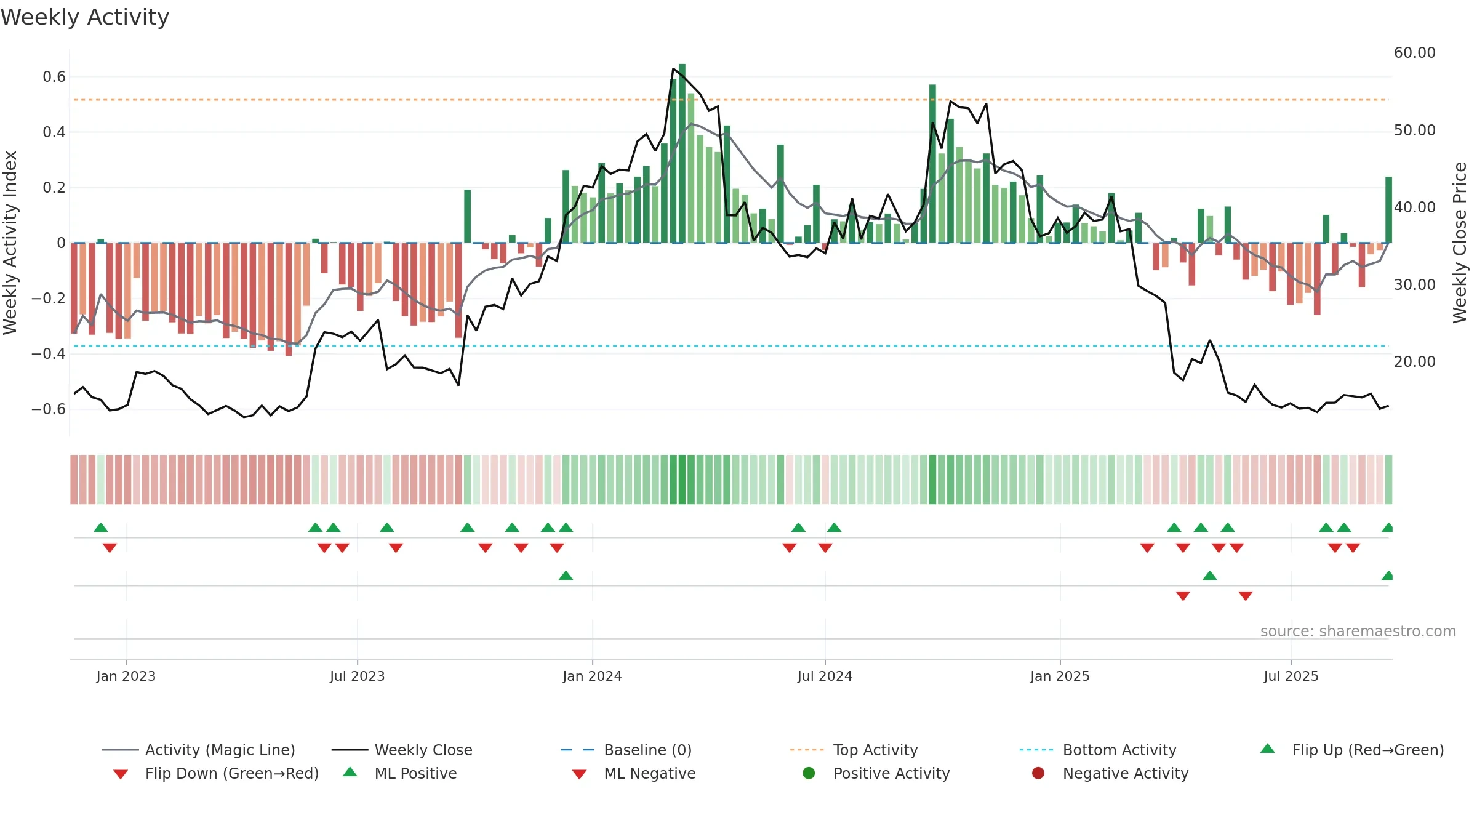1477x831 pixels.
Task: Toggle Flip Down (Green→Red) legend entry
Action: [216, 773]
